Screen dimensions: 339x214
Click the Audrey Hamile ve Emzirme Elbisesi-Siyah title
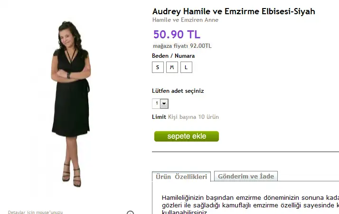pyautogui.click(x=234, y=11)
